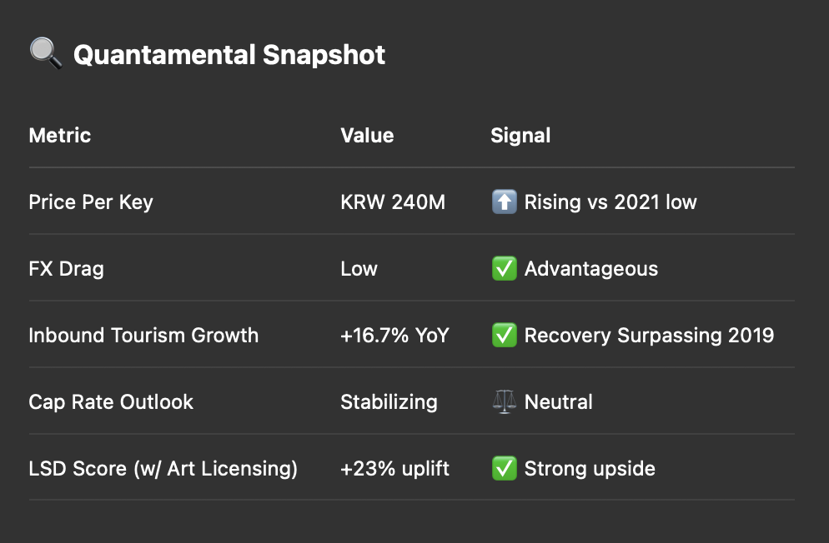Viewport: 829px width, 543px height.
Task: Click the Stabilizing value
Action: [389, 402]
